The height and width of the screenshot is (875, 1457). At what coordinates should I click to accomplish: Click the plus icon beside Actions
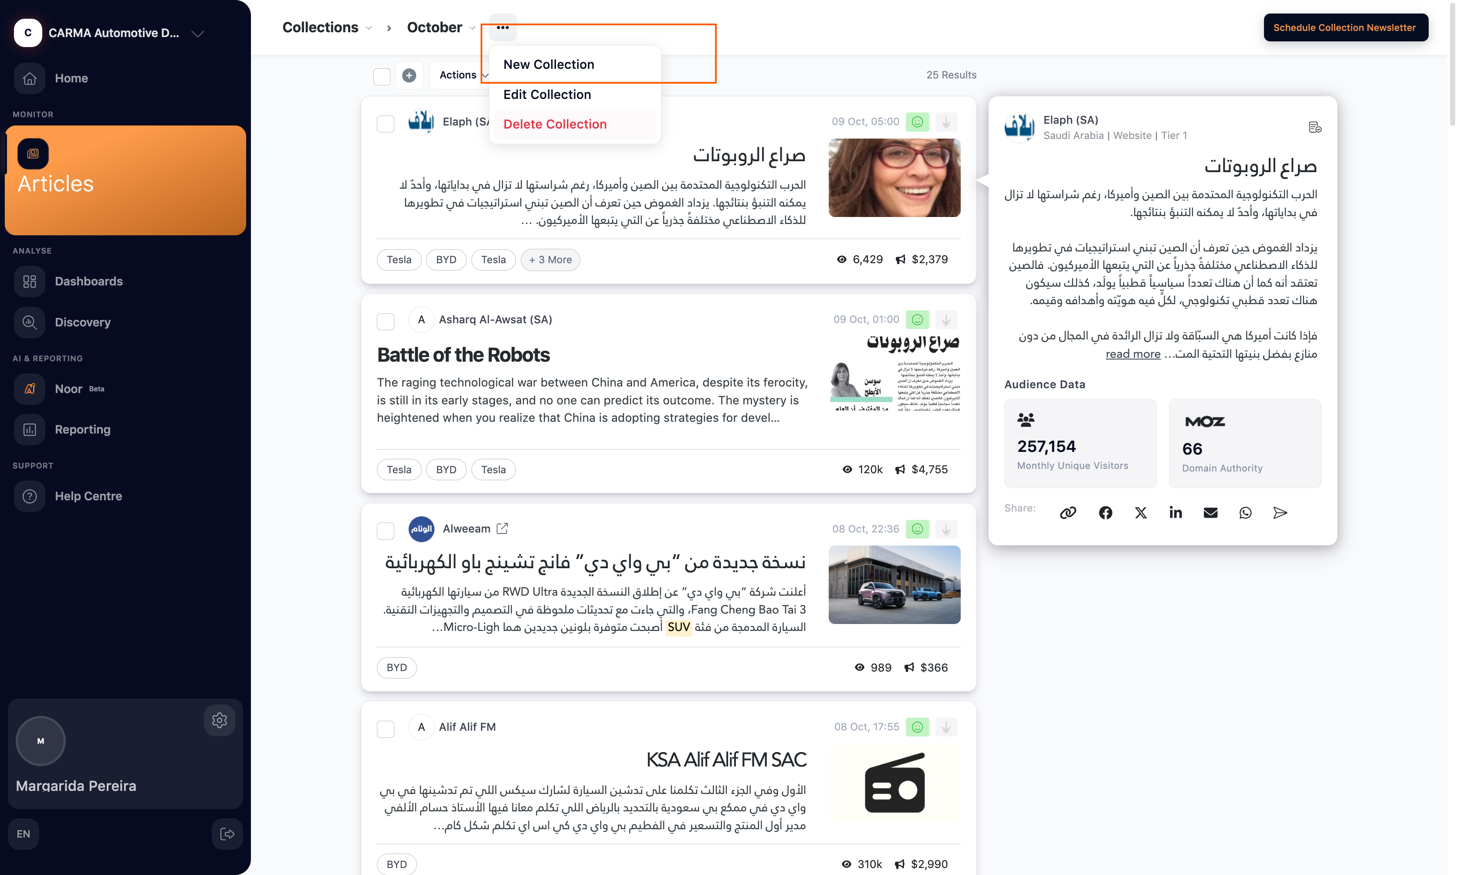(409, 75)
